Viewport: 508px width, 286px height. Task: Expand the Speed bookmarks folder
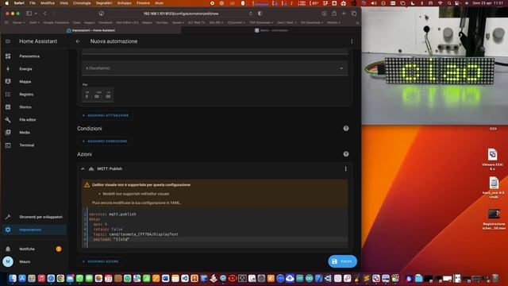178,23
